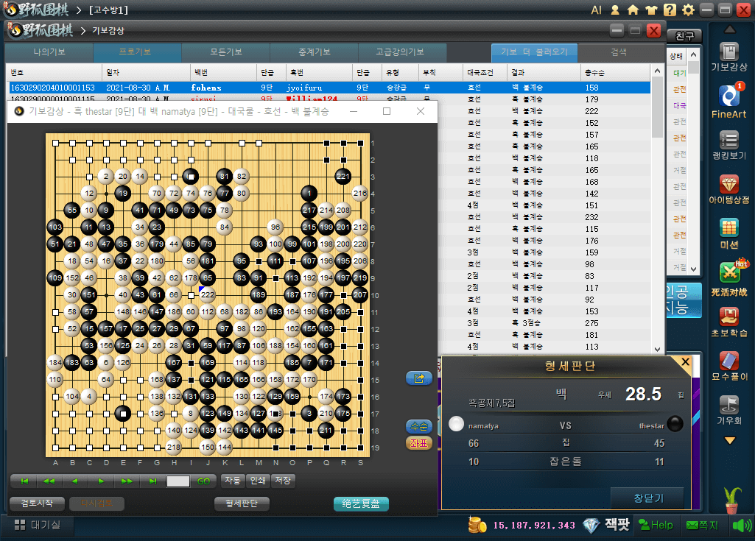Image resolution: width=755 pixels, height=541 pixels.
Task: Click the GO button
Action: pos(203,481)
